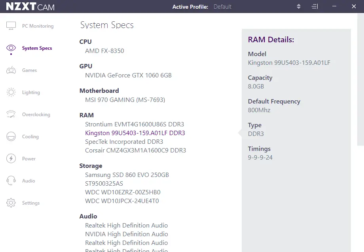364x252 pixels.
Task: Open the Audio headset icon
Action: pyautogui.click(x=11, y=181)
